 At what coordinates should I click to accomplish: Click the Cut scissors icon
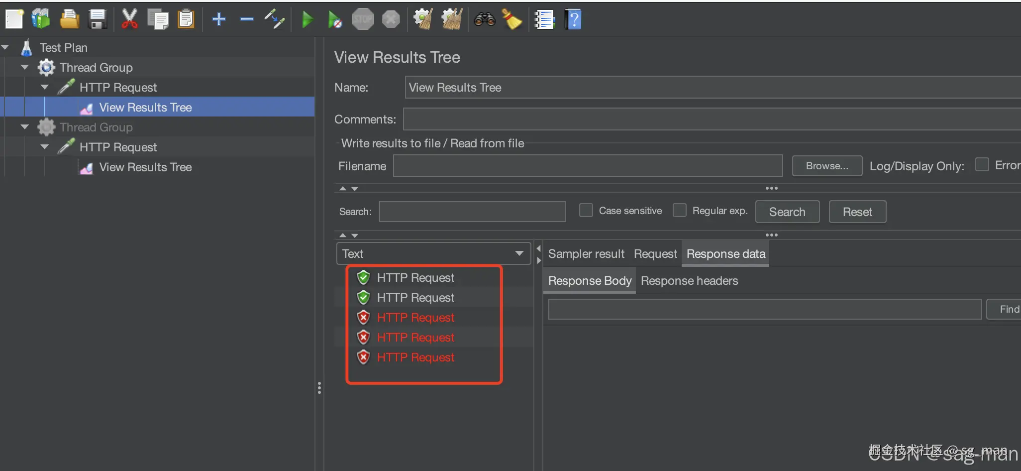pos(129,19)
